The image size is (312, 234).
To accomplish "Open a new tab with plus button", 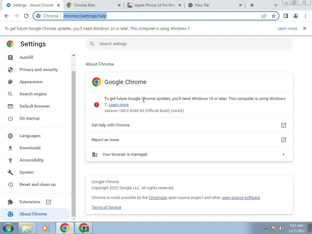I will click(252, 5).
